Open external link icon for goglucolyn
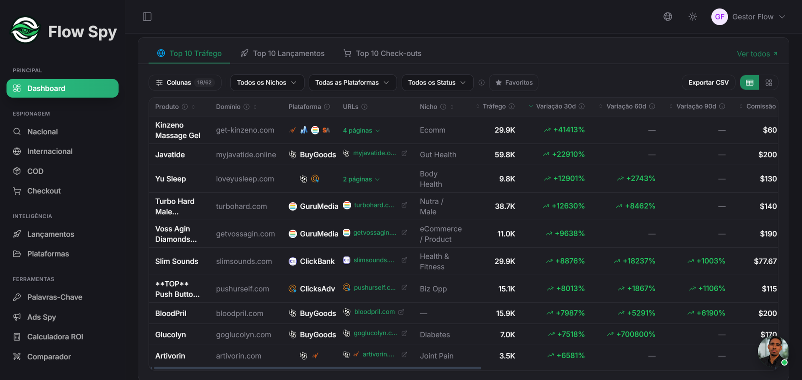Image resolution: width=802 pixels, height=380 pixels. (404, 333)
